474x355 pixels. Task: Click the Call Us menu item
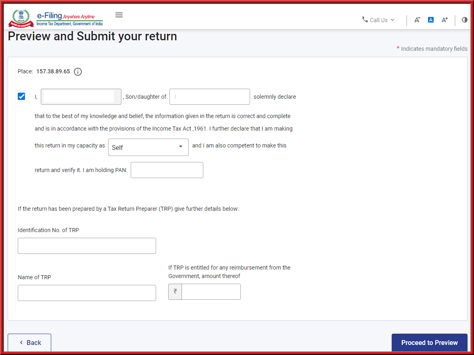pyautogui.click(x=378, y=19)
